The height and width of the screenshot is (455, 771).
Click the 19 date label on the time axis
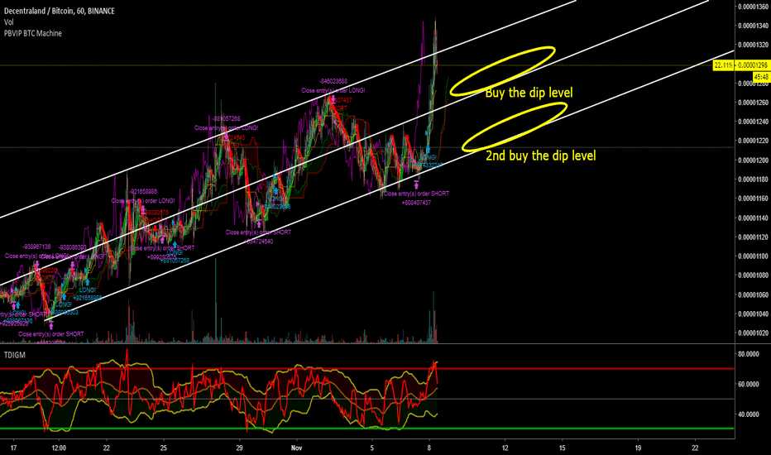[639, 448]
